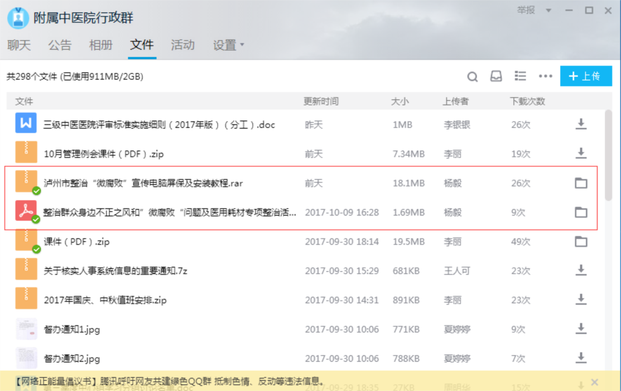This screenshot has height=391, width=621.
Task: Switch to list view icon
Action: pyautogui.click(x=520, y=76)
